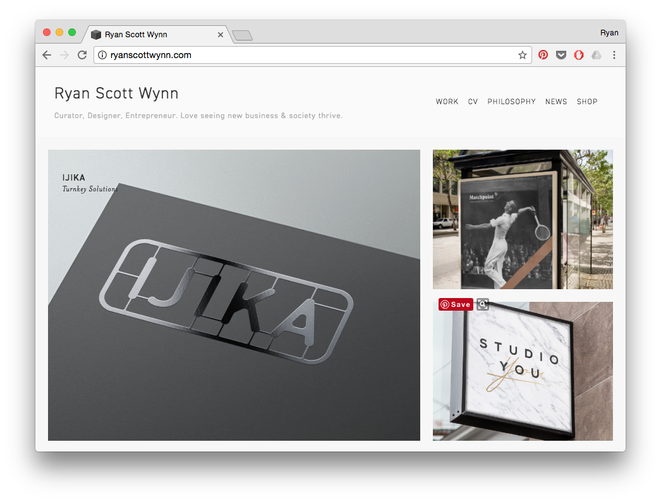Screen dimensions: 661x502
Task: View the CV page
Action: click(473, 102)
